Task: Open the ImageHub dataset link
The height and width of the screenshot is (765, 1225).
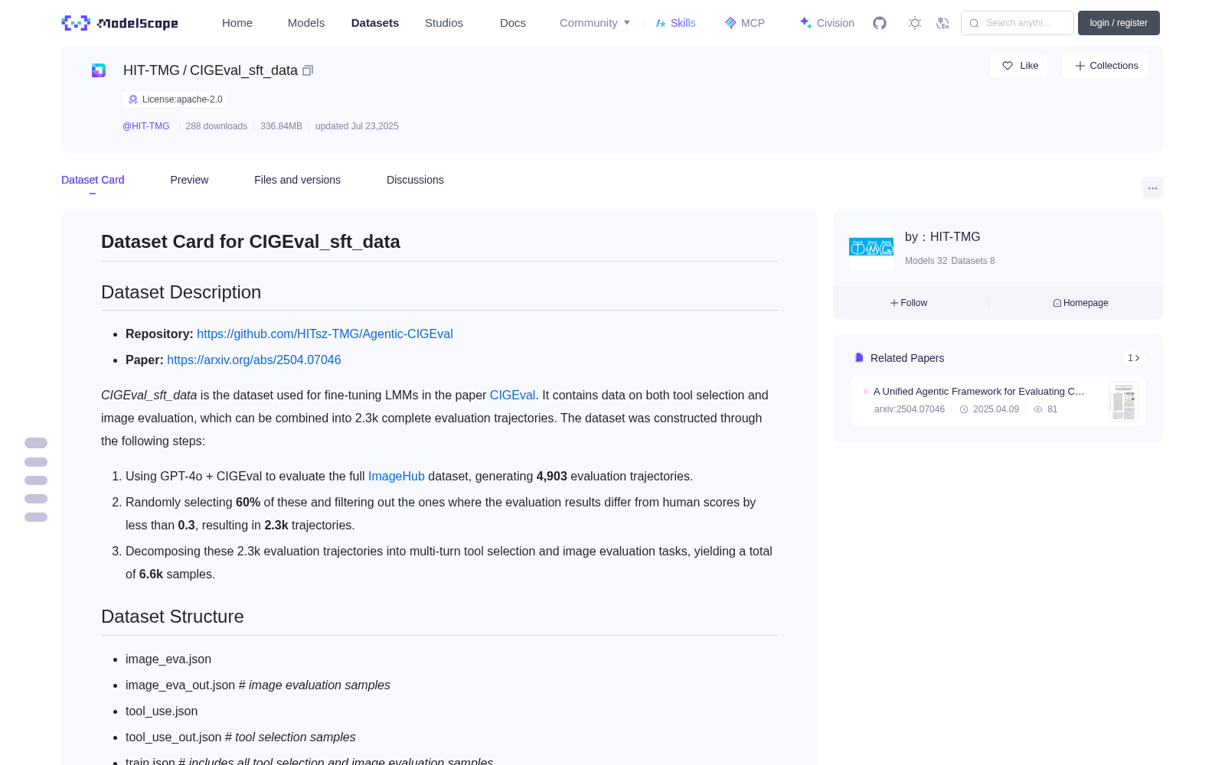Action: [397, 476]
